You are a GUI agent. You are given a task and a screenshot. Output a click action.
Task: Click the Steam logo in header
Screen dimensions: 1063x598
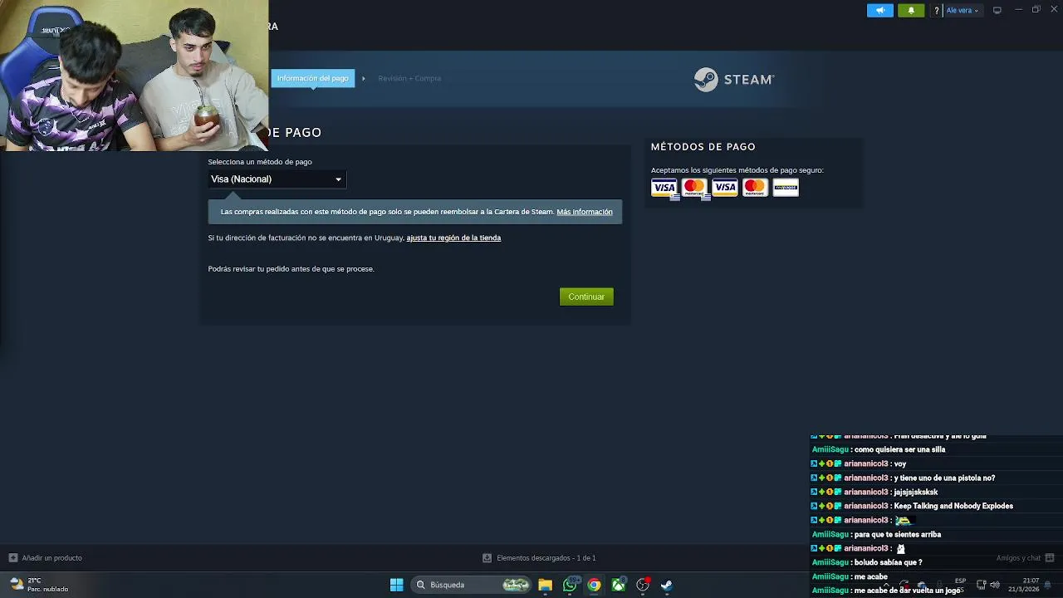click(734, 80)
